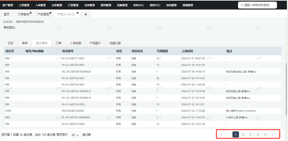Open the 结算管理 top menu

coord(122,5)
